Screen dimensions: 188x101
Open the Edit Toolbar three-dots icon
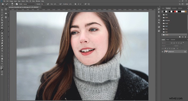[2, 64]
